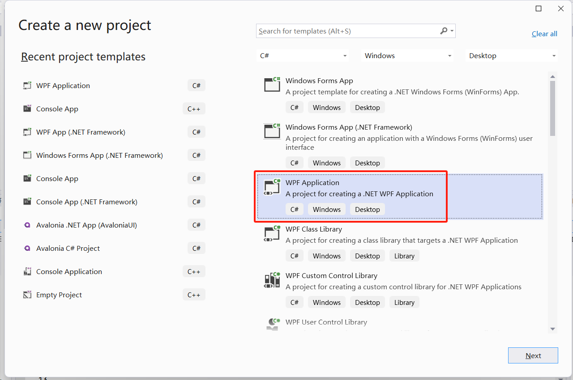Click C++ tag beside Empty Project
This screenshot has height=380, width=573.
pyautogui.click(x=194, y=295)
